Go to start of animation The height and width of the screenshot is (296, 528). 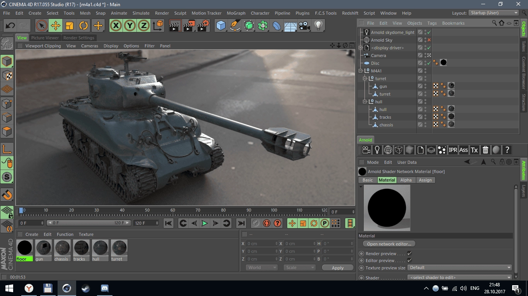point(169,223)
